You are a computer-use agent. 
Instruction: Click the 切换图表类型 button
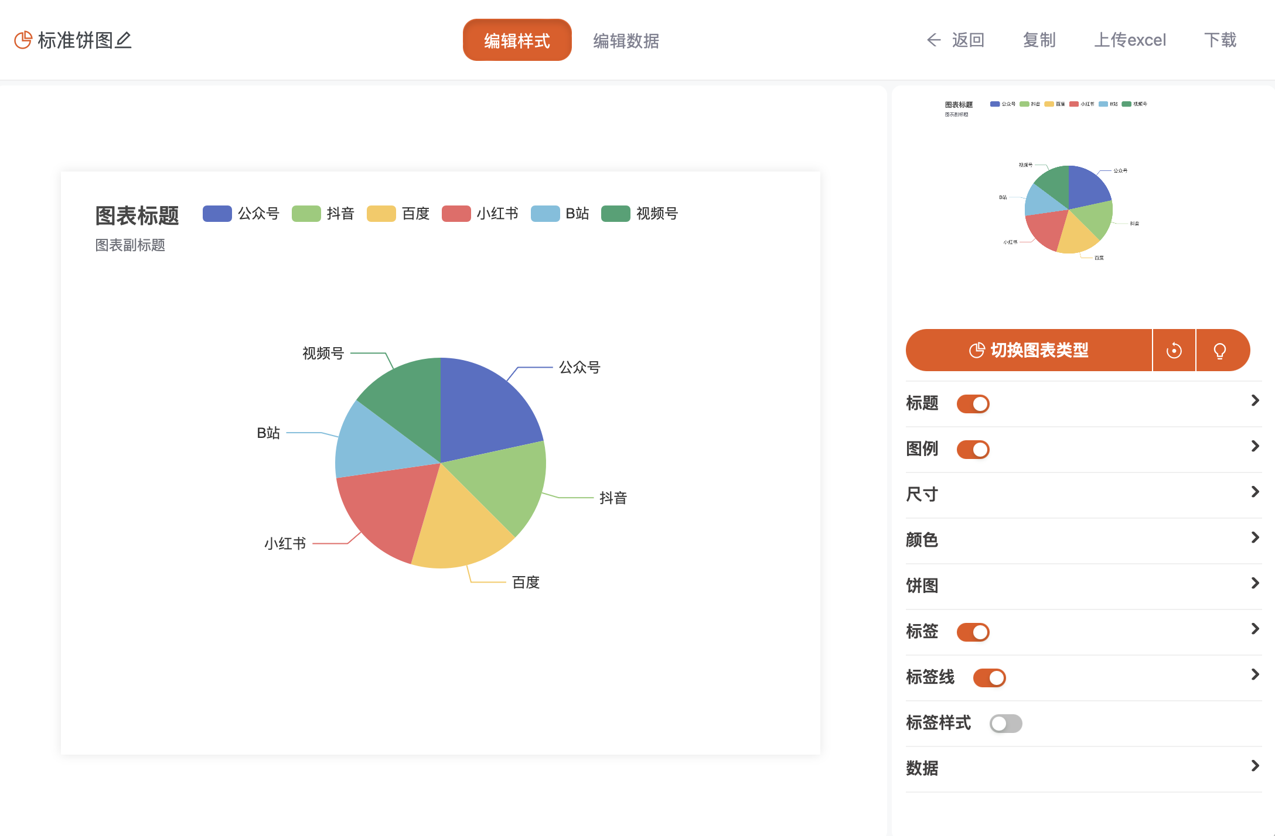1029,350
